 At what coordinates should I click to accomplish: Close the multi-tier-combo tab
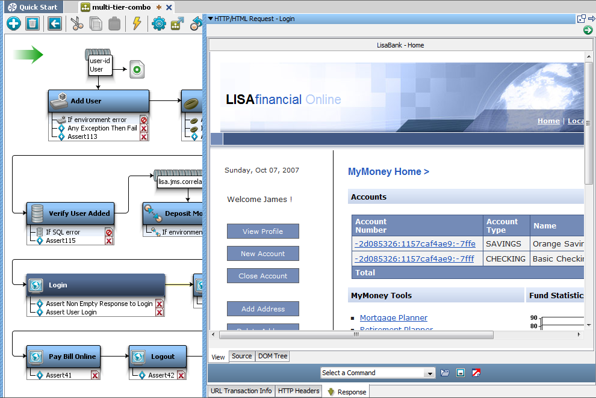coord(169,7)
